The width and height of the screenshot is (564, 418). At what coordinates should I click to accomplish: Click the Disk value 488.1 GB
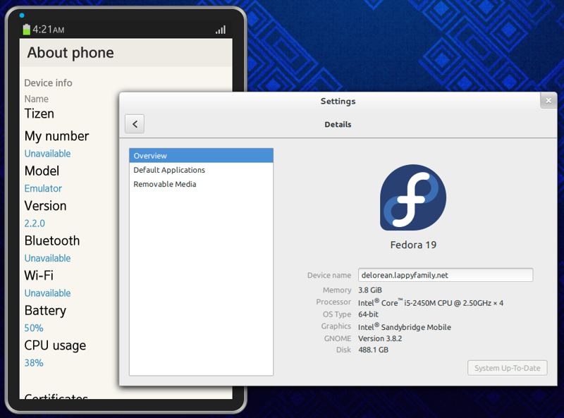point(374,350)
